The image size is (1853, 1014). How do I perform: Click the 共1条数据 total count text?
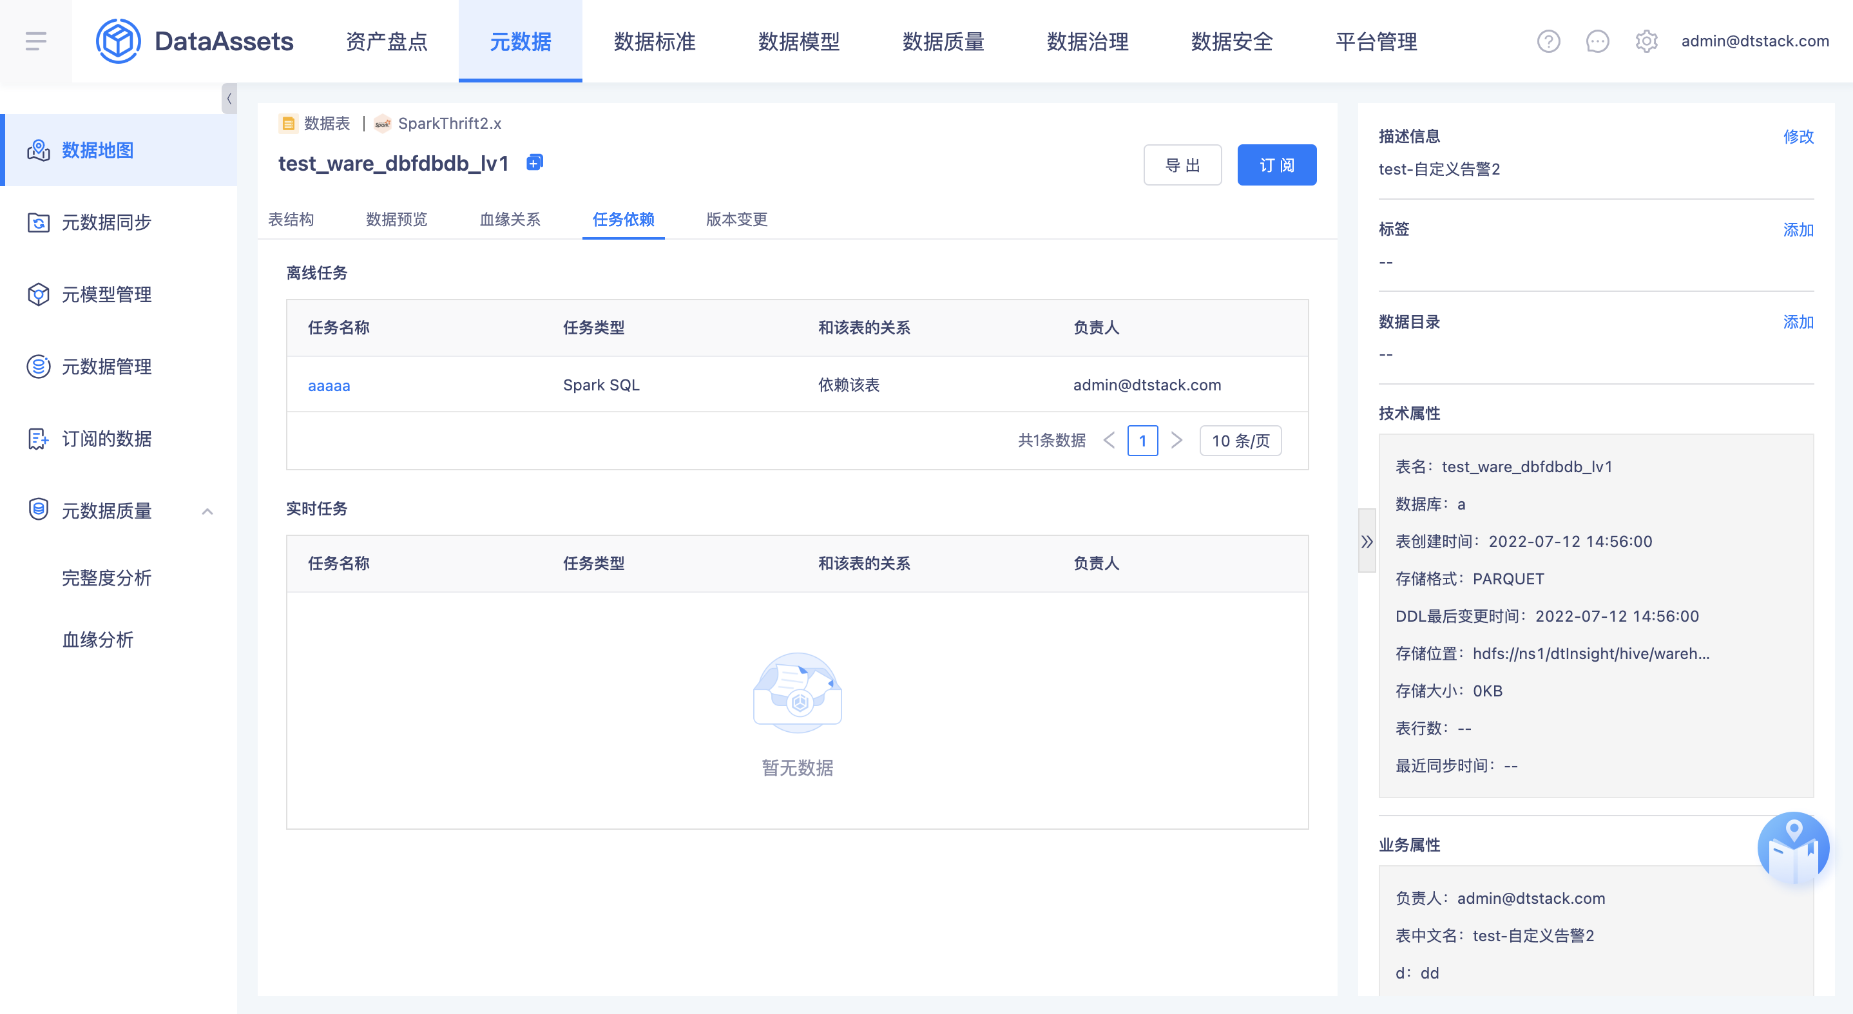1051,440
